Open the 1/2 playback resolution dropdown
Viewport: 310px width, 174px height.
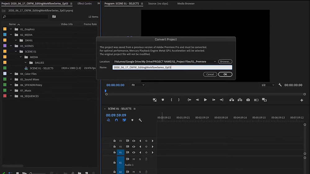click(268, 85)
